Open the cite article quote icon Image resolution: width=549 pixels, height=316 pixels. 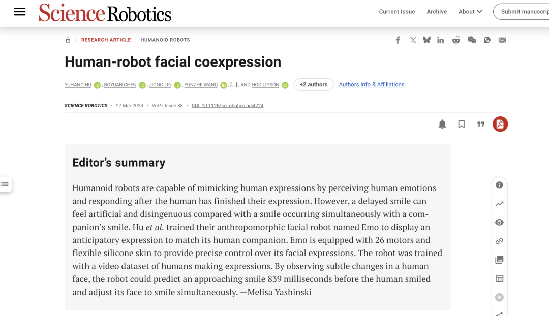[x=481, y=124]
